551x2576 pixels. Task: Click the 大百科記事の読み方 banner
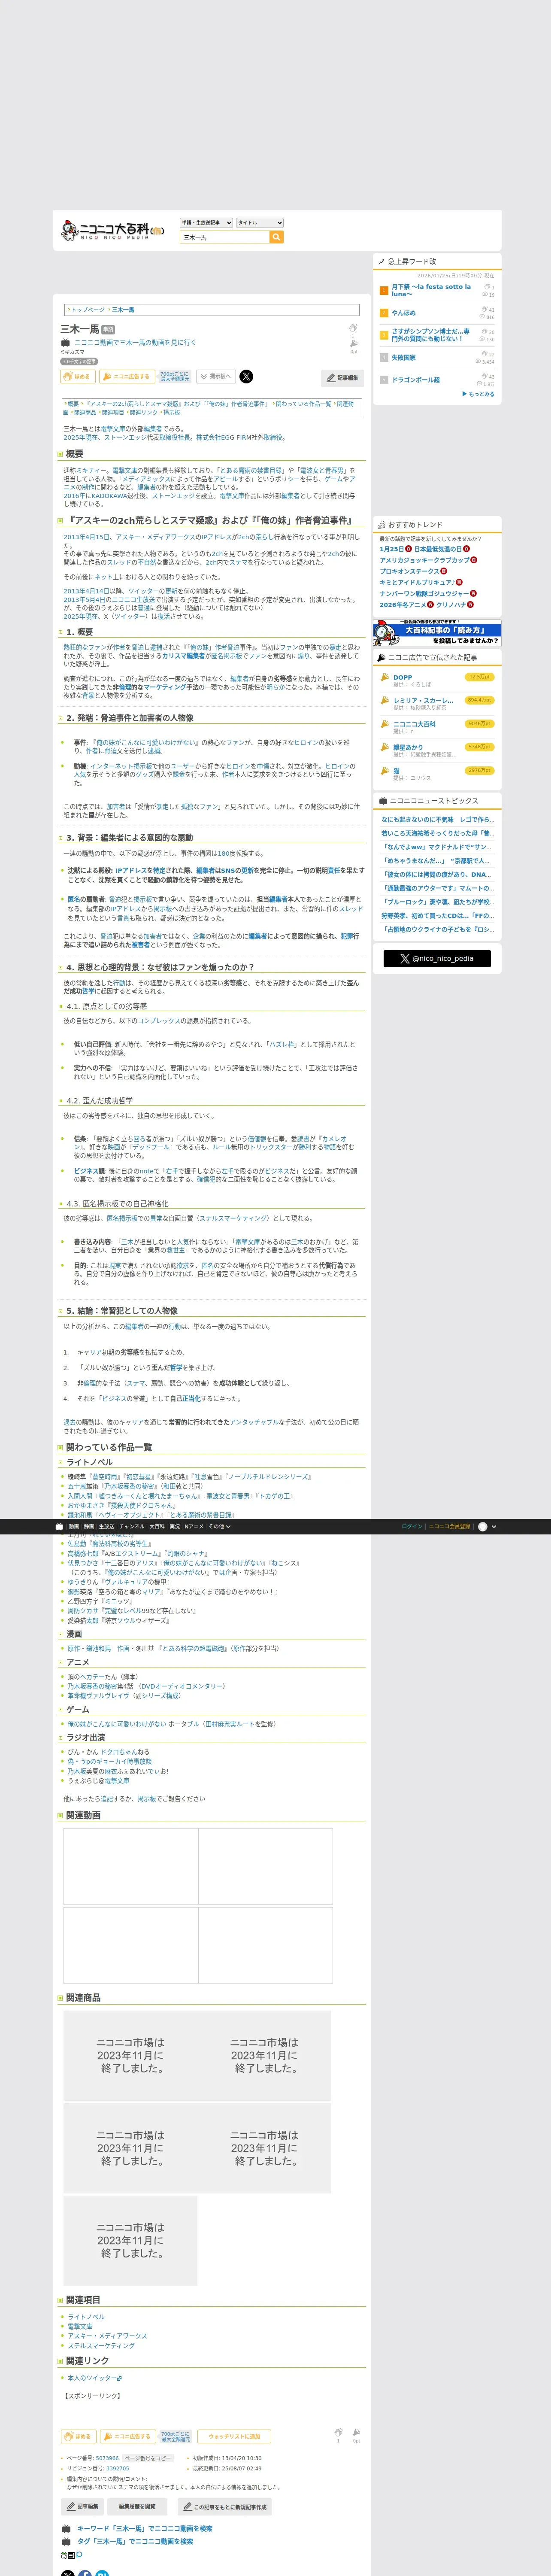pyautogui.click(x=437, y=633)
